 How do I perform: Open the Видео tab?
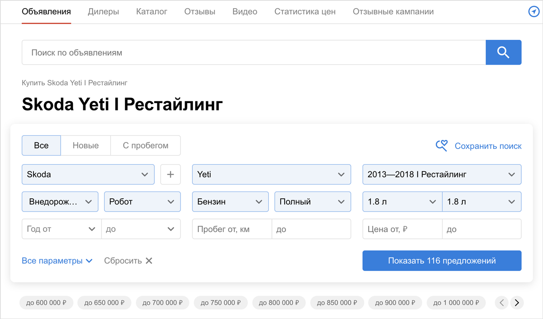click(x=245, y=12)
